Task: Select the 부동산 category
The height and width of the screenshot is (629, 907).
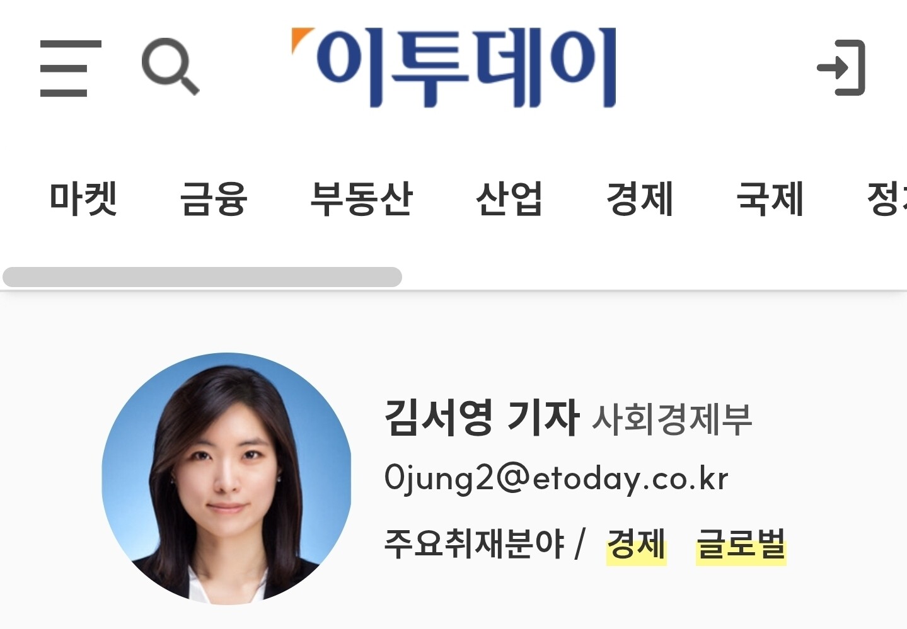Action: tap(362, 199)
